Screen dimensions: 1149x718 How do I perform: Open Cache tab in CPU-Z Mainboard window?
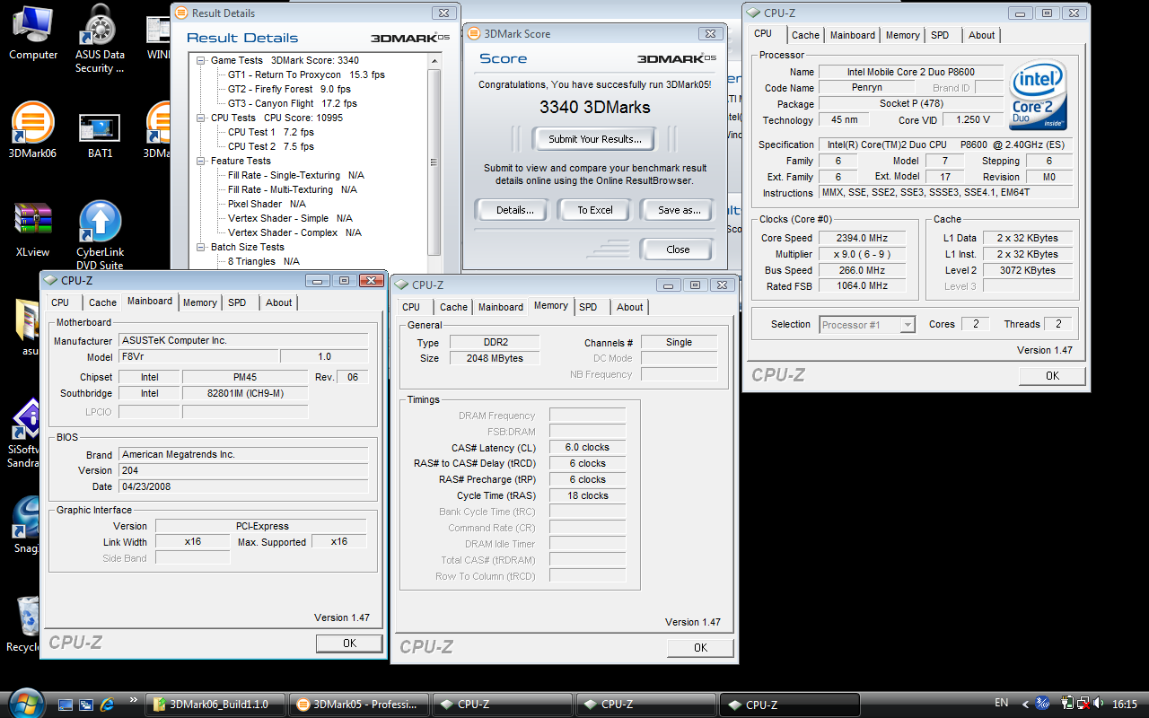pos(102,302)
